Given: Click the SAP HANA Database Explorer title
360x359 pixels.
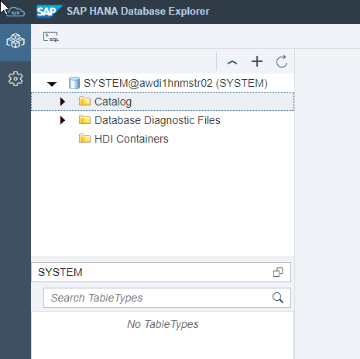Looking at the screenshot, I should coord(138,12).
